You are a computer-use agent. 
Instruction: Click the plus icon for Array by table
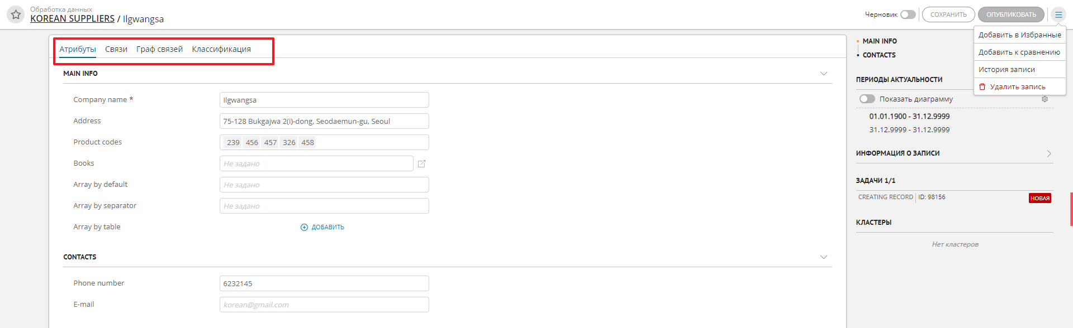pyautogui.click(x=304, y=228)
